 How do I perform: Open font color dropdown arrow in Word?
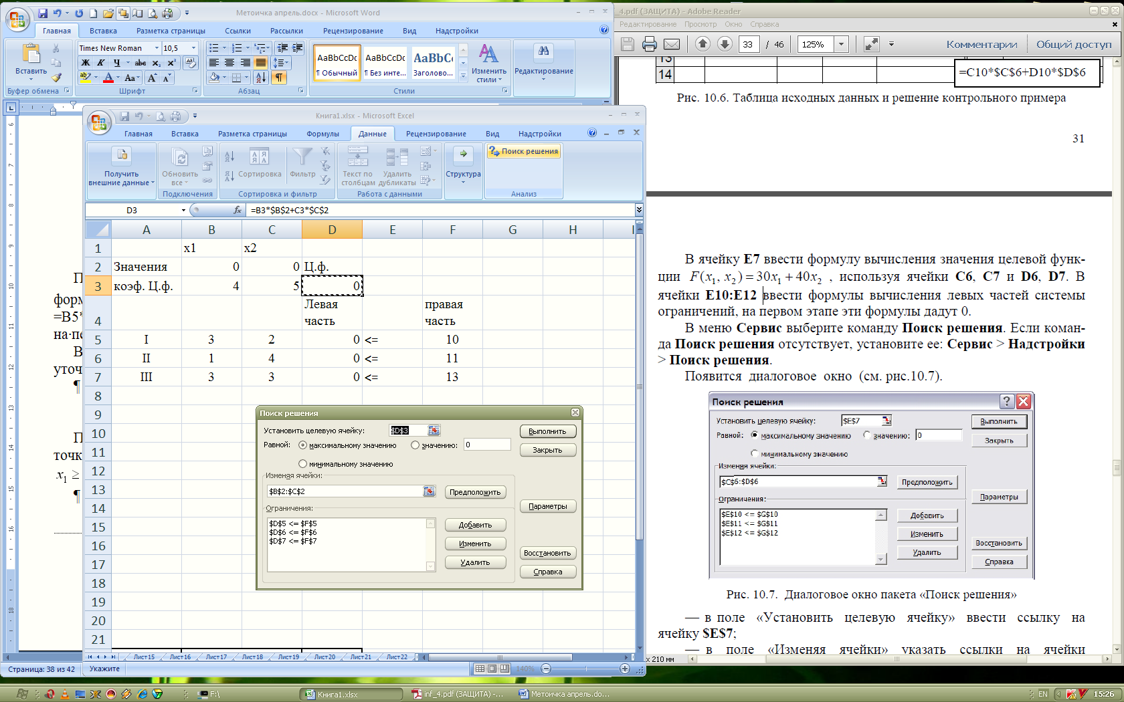(x=118, y=78)
